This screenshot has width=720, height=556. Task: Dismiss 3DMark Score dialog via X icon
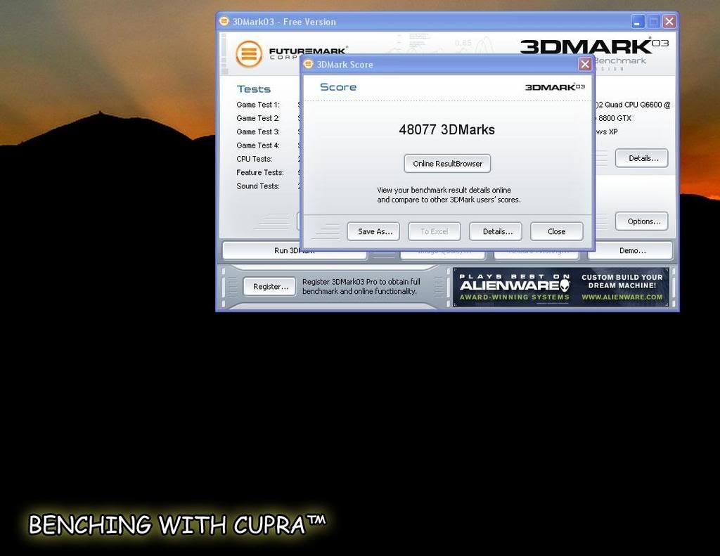pos(584,64)
